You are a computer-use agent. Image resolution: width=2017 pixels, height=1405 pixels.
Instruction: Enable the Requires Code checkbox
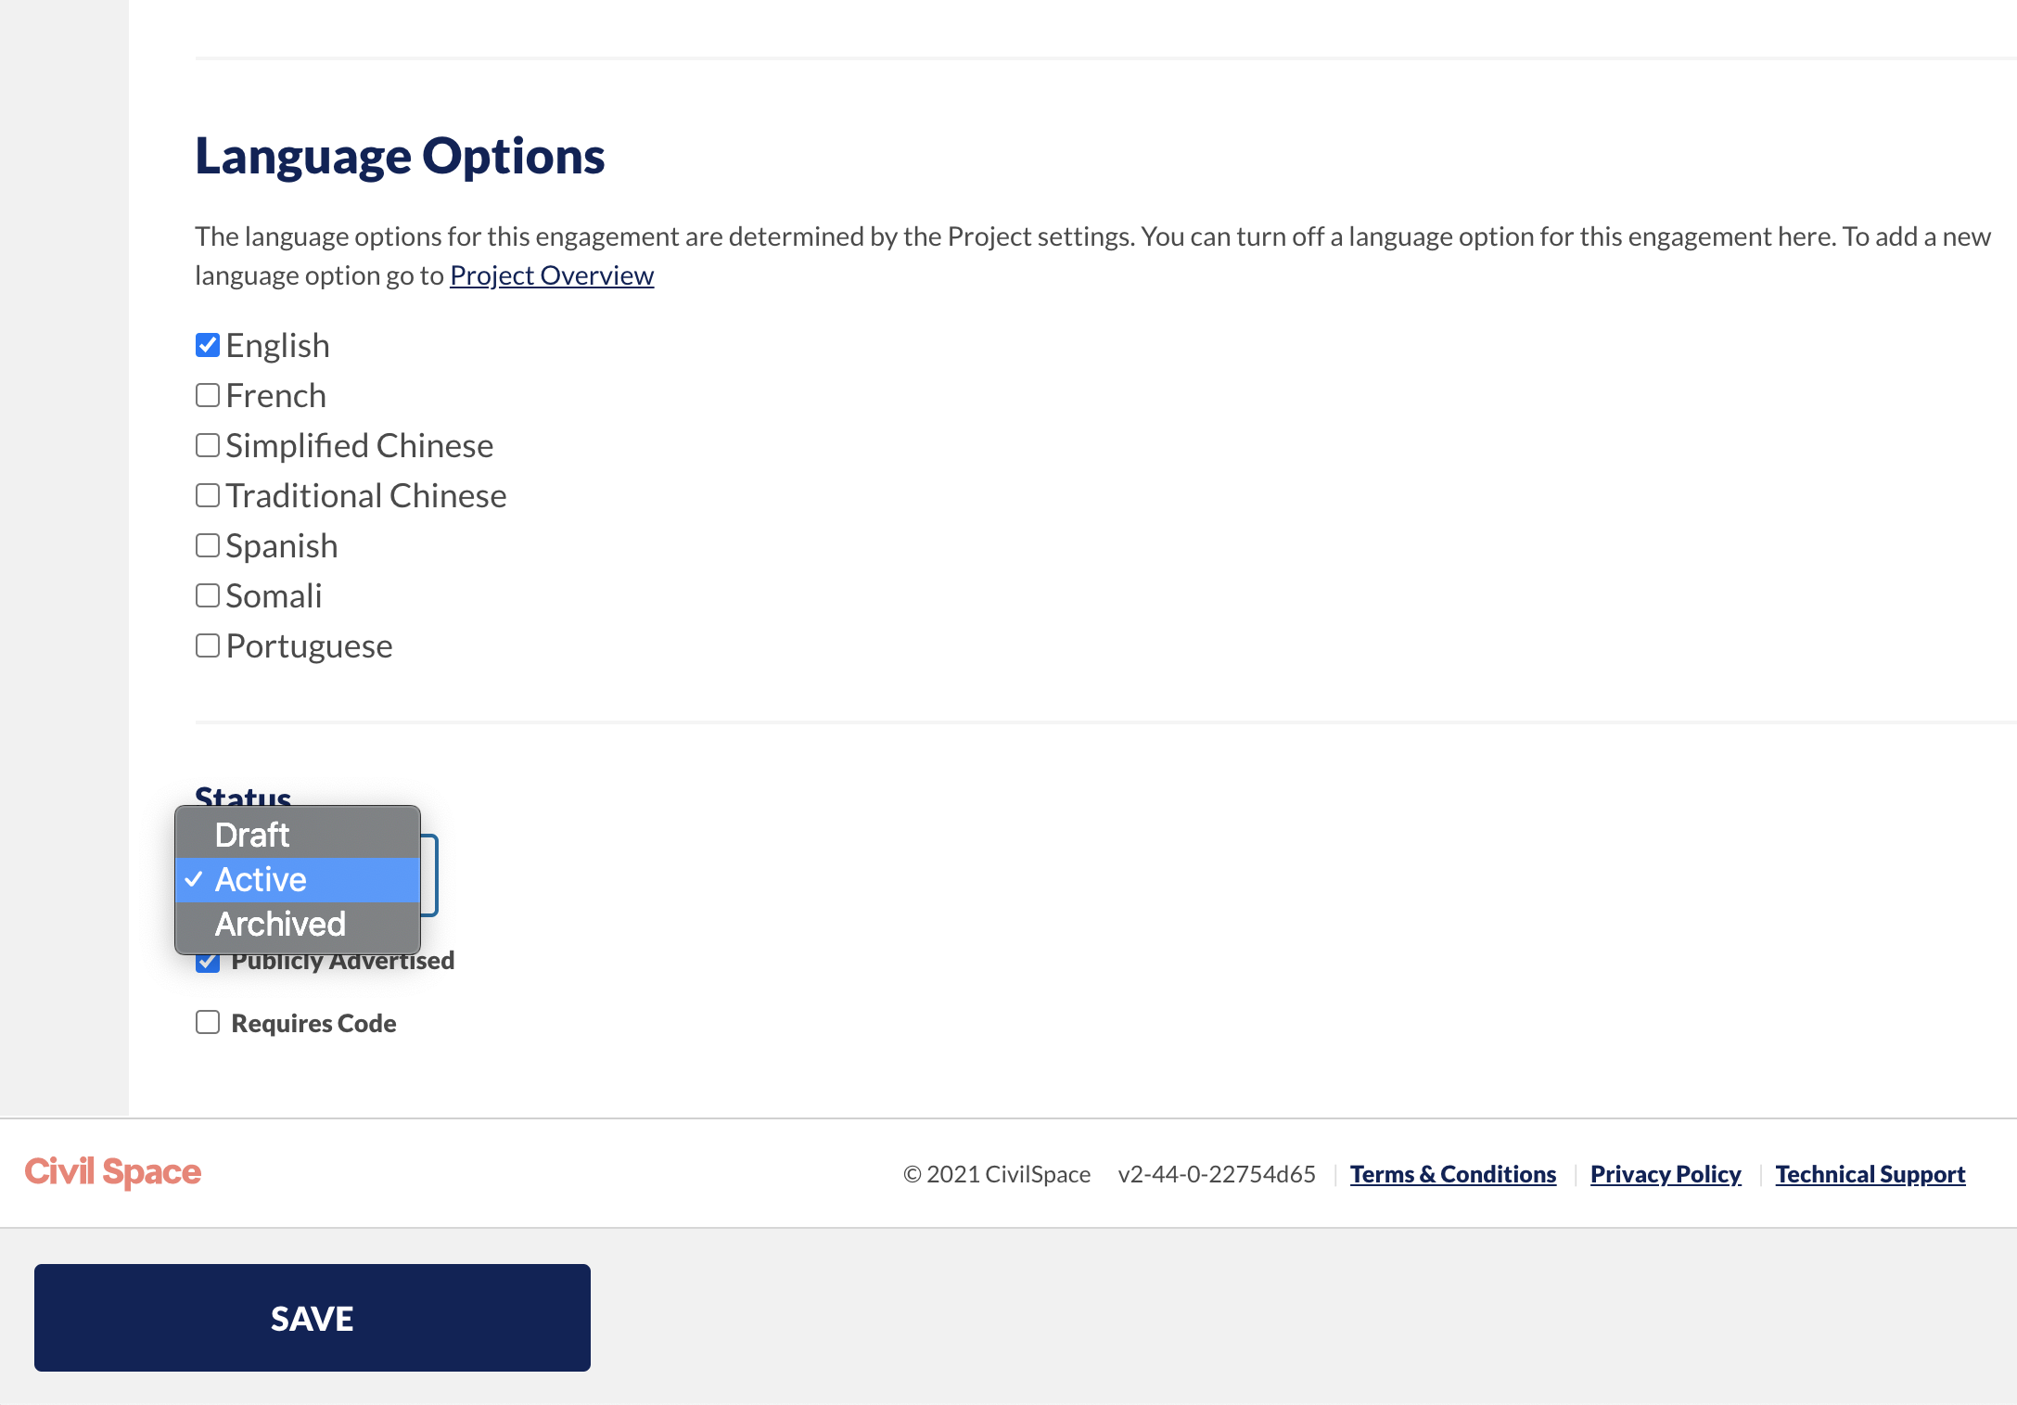click(208, 1022)
